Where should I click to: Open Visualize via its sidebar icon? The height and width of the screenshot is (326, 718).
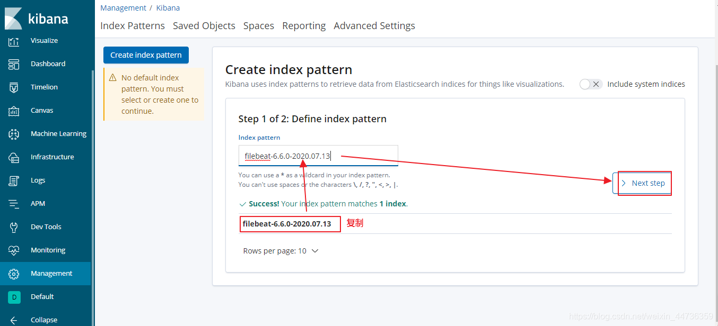pyautogui.click(x=14, y=41)
